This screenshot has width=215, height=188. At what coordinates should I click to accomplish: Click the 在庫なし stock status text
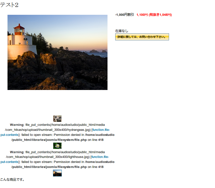click(121, 31)
